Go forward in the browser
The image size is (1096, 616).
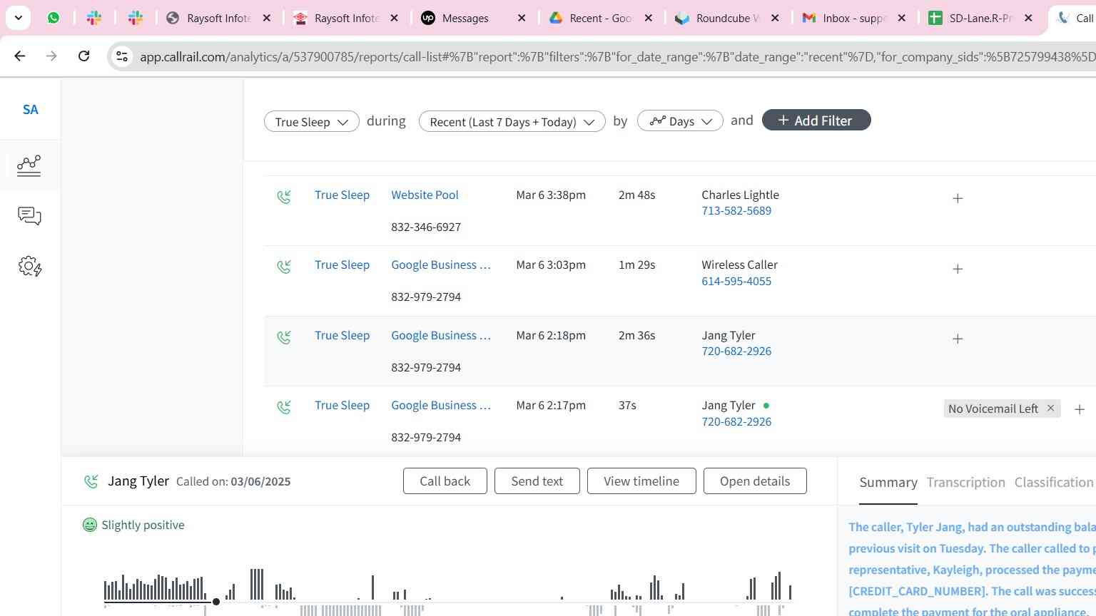(51, 56)
